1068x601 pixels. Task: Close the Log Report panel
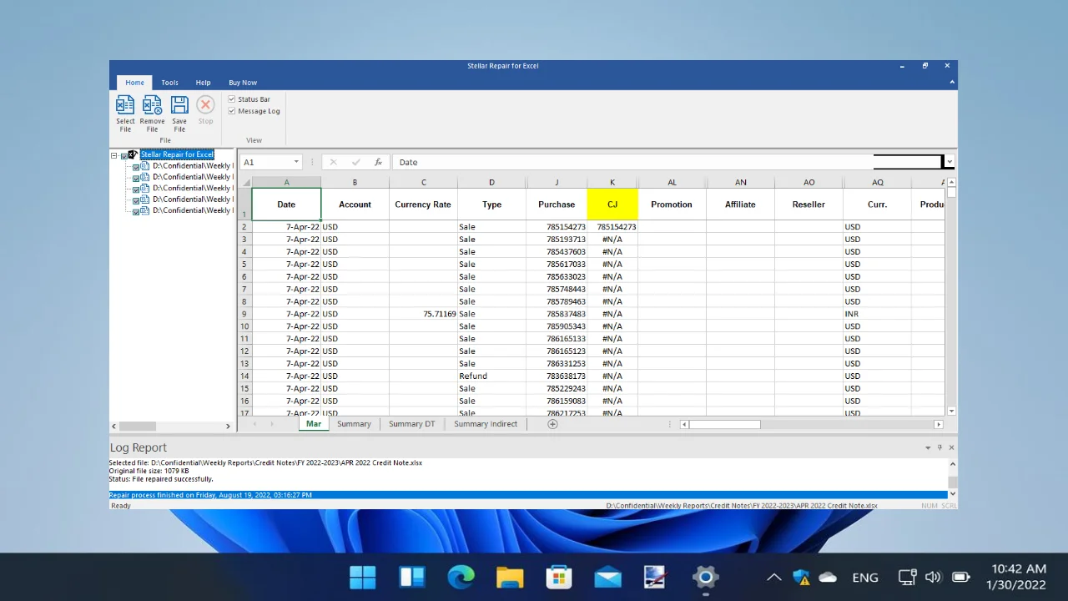951,447
